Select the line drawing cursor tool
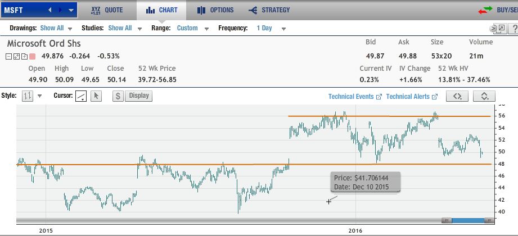The image size is (518, 236). point(81,96)
